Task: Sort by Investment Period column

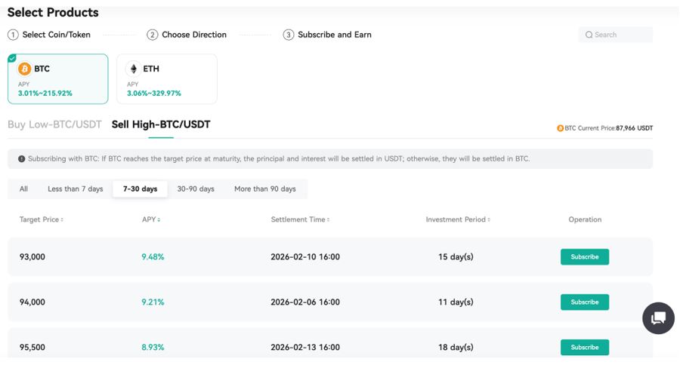Action: click(x=458, y=219)
